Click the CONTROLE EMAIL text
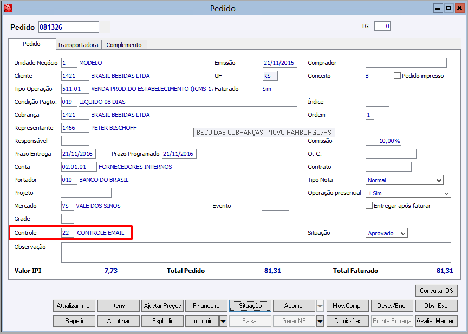Screen dimensions: 468x334 (x=101, y=233)
